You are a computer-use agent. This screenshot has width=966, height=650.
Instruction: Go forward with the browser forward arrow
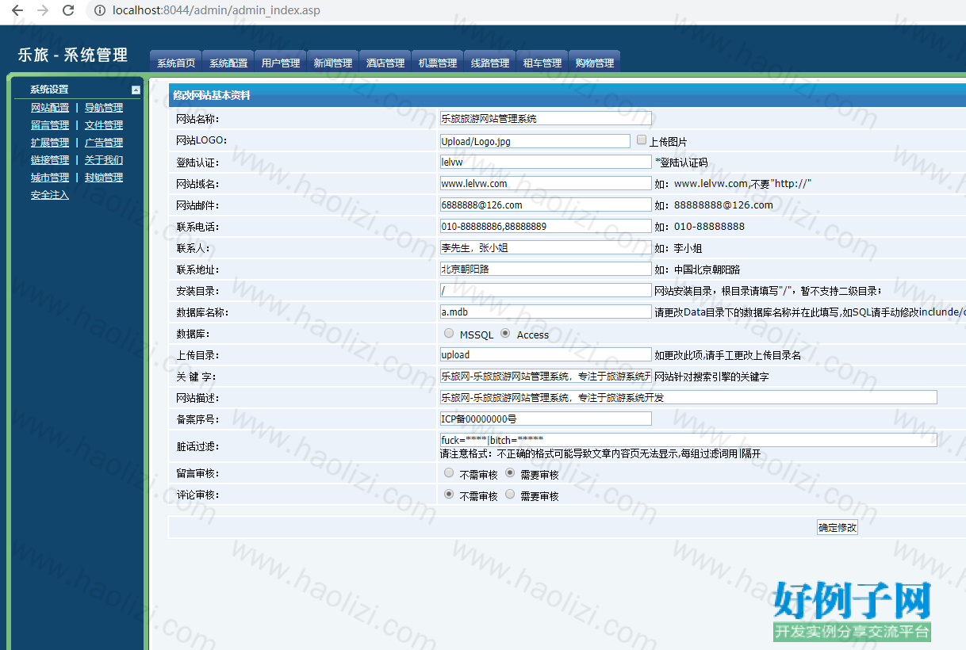point(43,10)
